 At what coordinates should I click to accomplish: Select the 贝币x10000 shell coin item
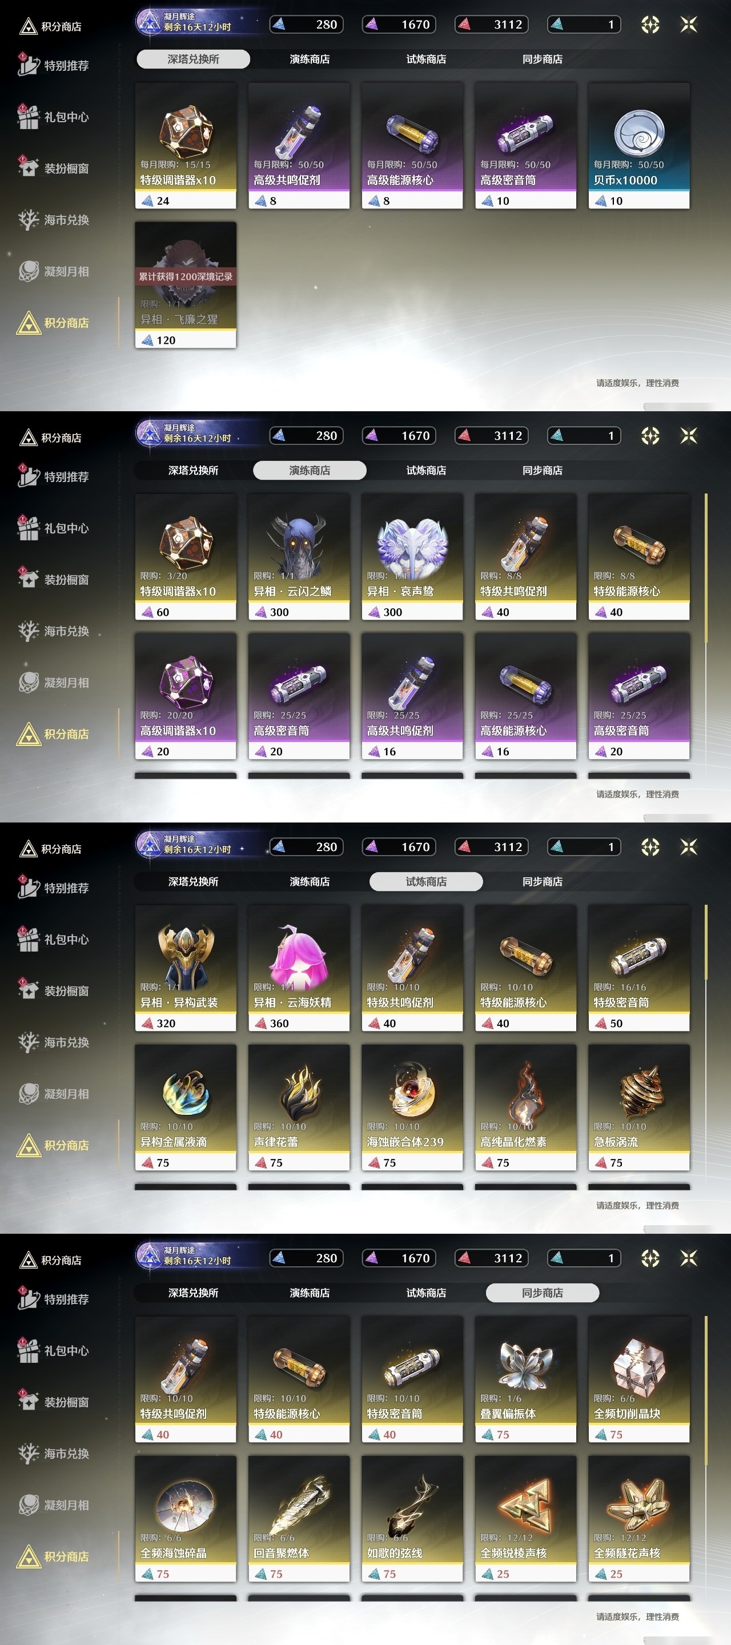pos(638,146)
